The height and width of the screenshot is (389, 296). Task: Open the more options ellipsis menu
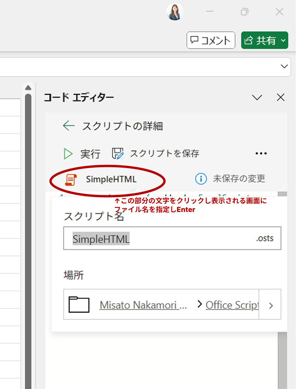coord(261,154)
